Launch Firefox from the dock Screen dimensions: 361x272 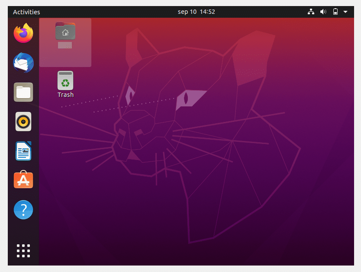[x=23, y=33]
